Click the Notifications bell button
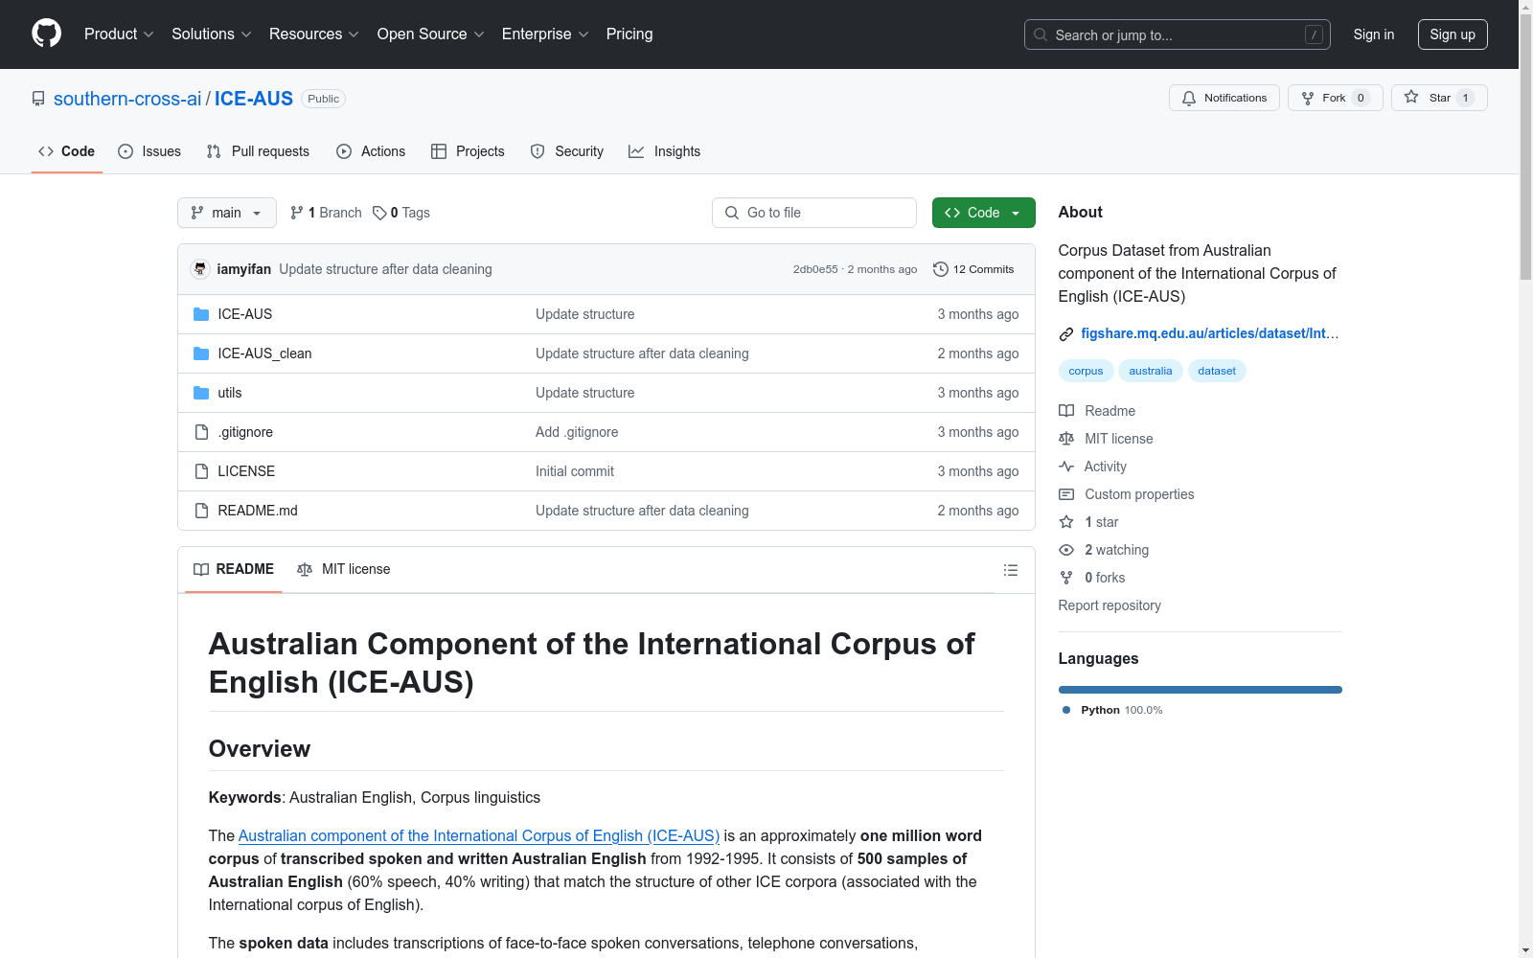1533x958 pixels. [x=1224, y=98]
